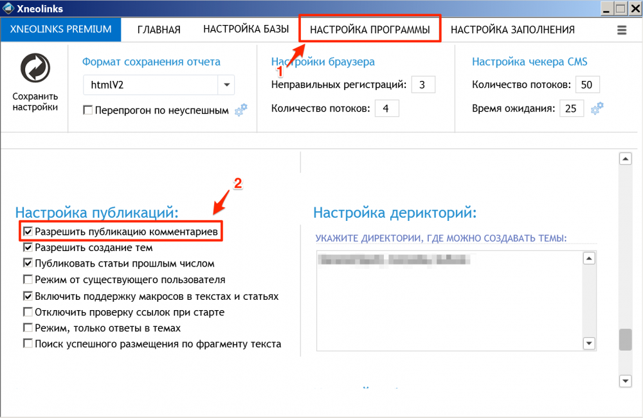Enable Режим от существующего пользователя
The height and width of the screenshot is (418, 643).
click(x=28, y=279)
